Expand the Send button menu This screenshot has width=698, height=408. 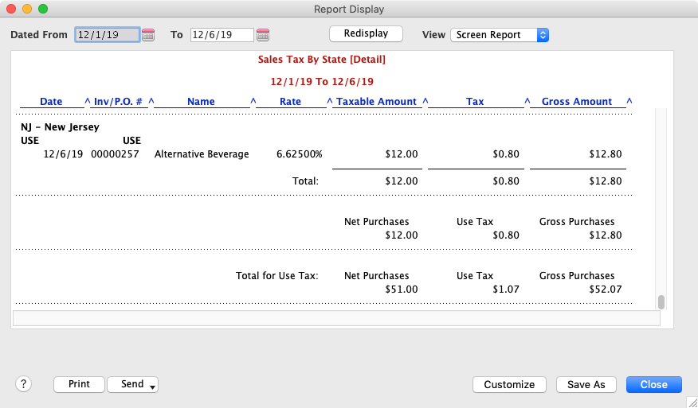pyautogui.click(x=133, y=384)
